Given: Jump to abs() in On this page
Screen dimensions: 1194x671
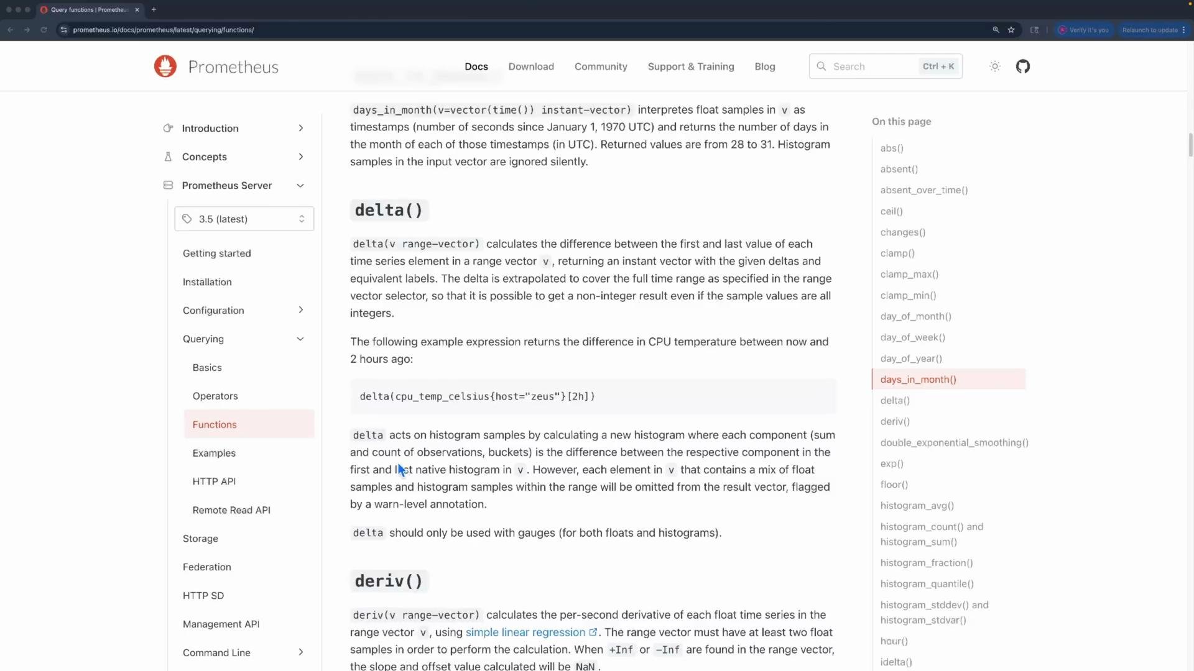Looking at the screenshot, I should (892, 148).
